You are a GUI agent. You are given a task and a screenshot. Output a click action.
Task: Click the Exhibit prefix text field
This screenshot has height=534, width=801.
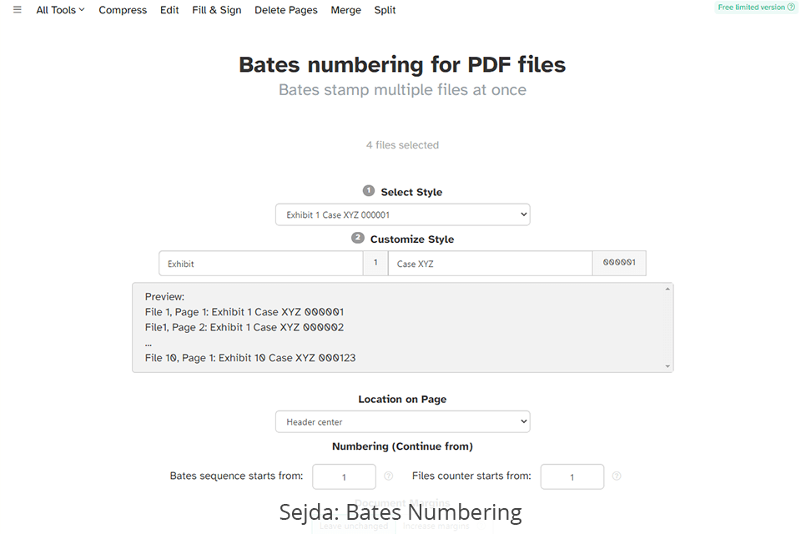[260, 264]
